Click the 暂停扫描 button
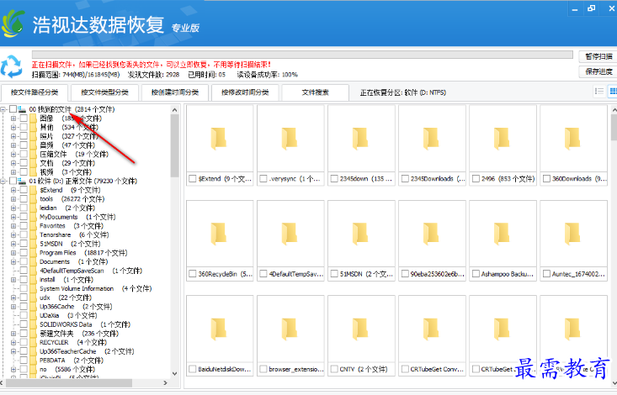Image resolution: width=617 pixels, height=395 pixels. coord(598,56)
